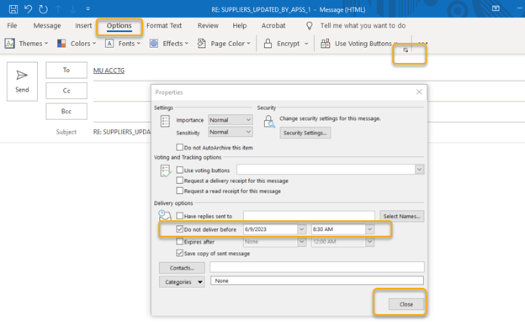Go to previous item arrow
Viewport: 525px width, 325px height.
coord(58,9)
